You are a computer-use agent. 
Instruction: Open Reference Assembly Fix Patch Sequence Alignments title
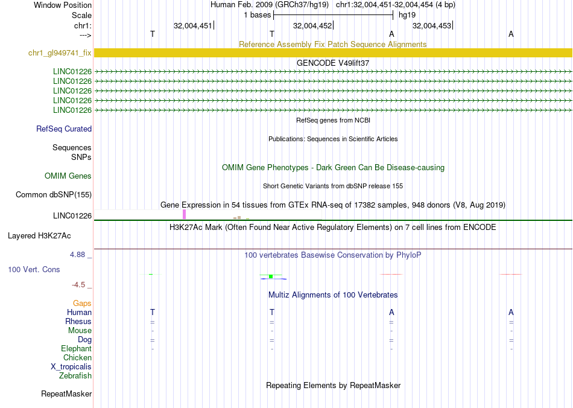tap(332, 44)
